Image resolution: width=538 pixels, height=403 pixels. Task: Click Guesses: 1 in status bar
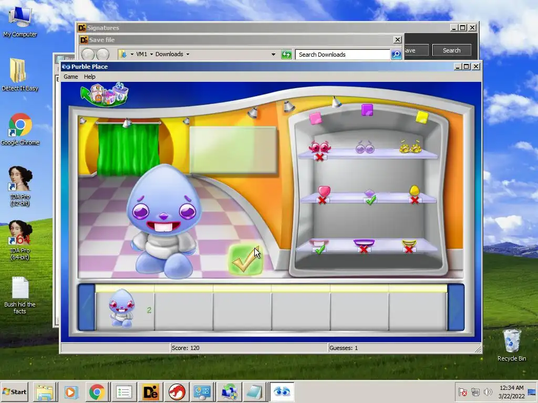click(344, 348)
